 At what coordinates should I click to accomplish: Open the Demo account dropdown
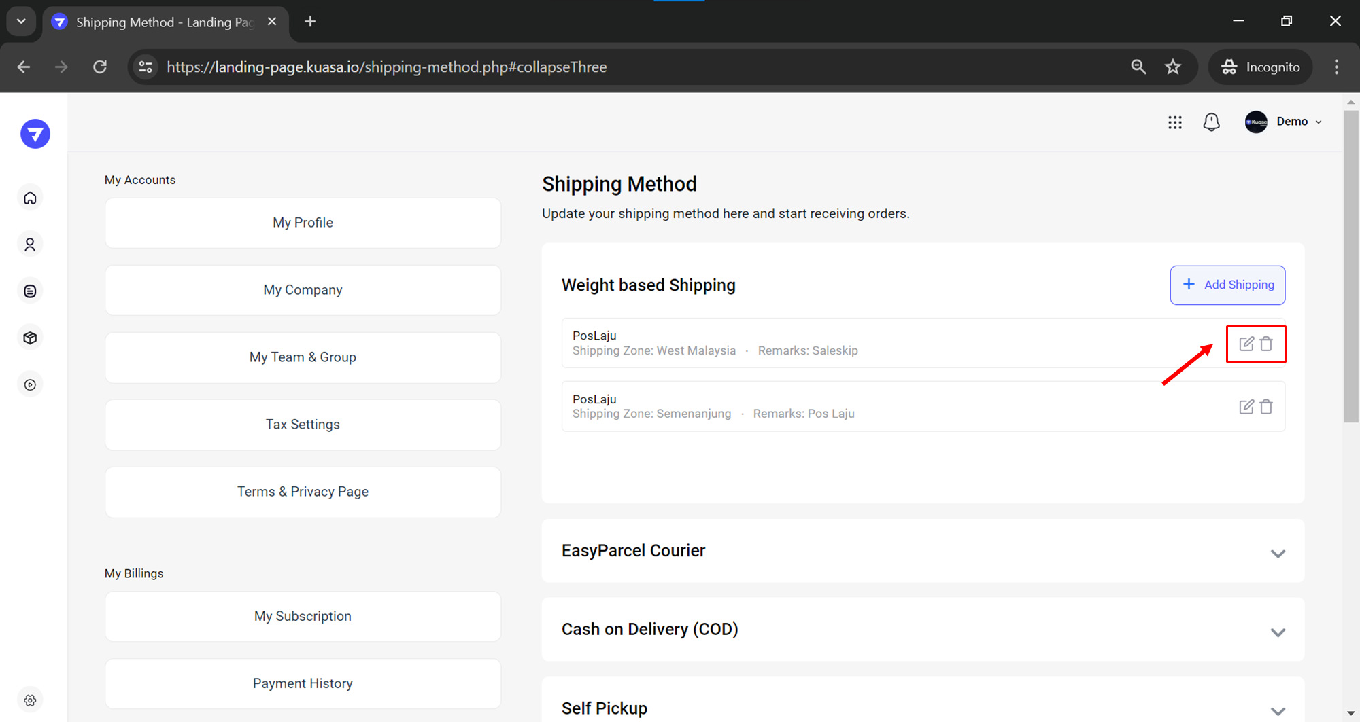1284,122
